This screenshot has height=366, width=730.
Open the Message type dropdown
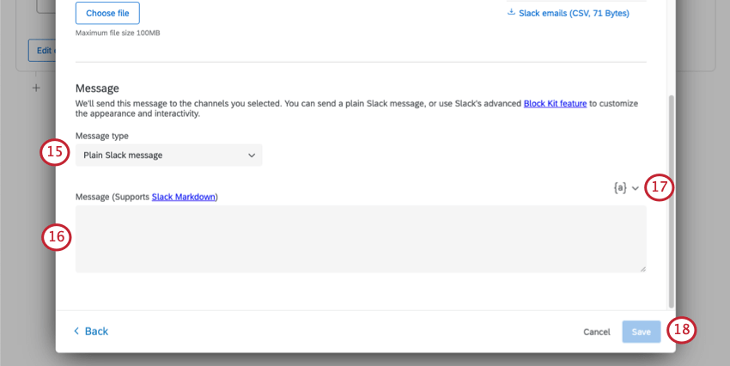click(x=168, y=156)
